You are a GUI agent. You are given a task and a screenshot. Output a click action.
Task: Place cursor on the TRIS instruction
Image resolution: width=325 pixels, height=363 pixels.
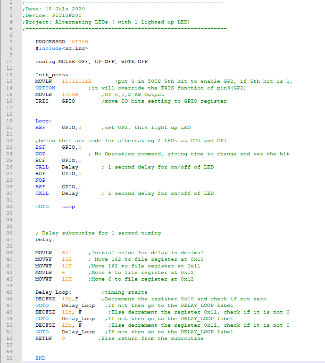click(x=42, y=101)
